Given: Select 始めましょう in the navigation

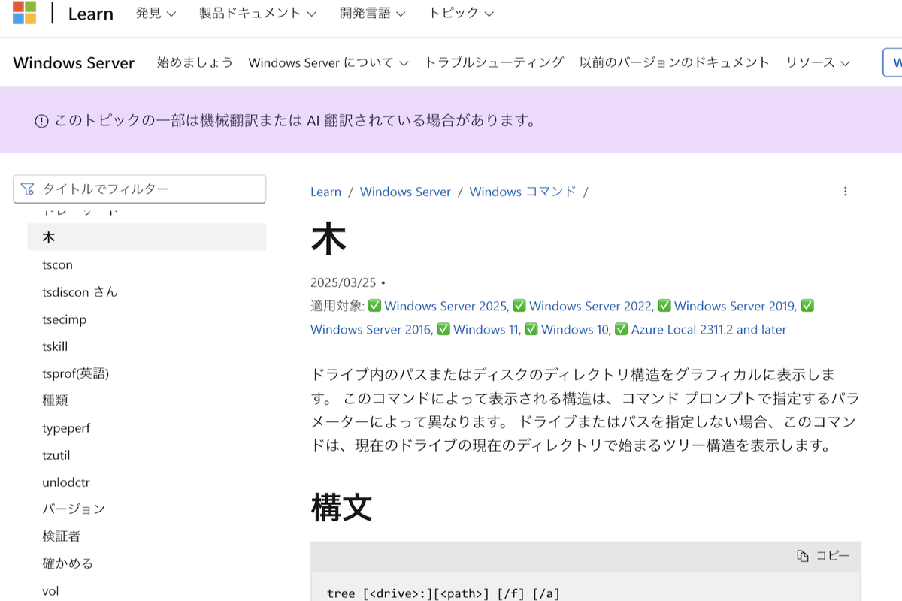Looking at the screenshot, I should 194,63.
